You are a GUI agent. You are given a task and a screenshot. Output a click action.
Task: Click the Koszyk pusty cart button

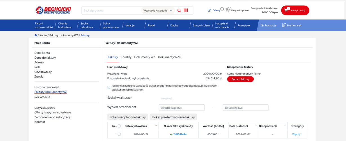click(x=295, y=10)
